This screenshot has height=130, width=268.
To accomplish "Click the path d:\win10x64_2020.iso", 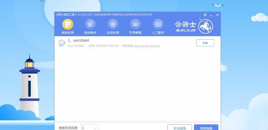I will pyautogui.click(x=147, y=46).
